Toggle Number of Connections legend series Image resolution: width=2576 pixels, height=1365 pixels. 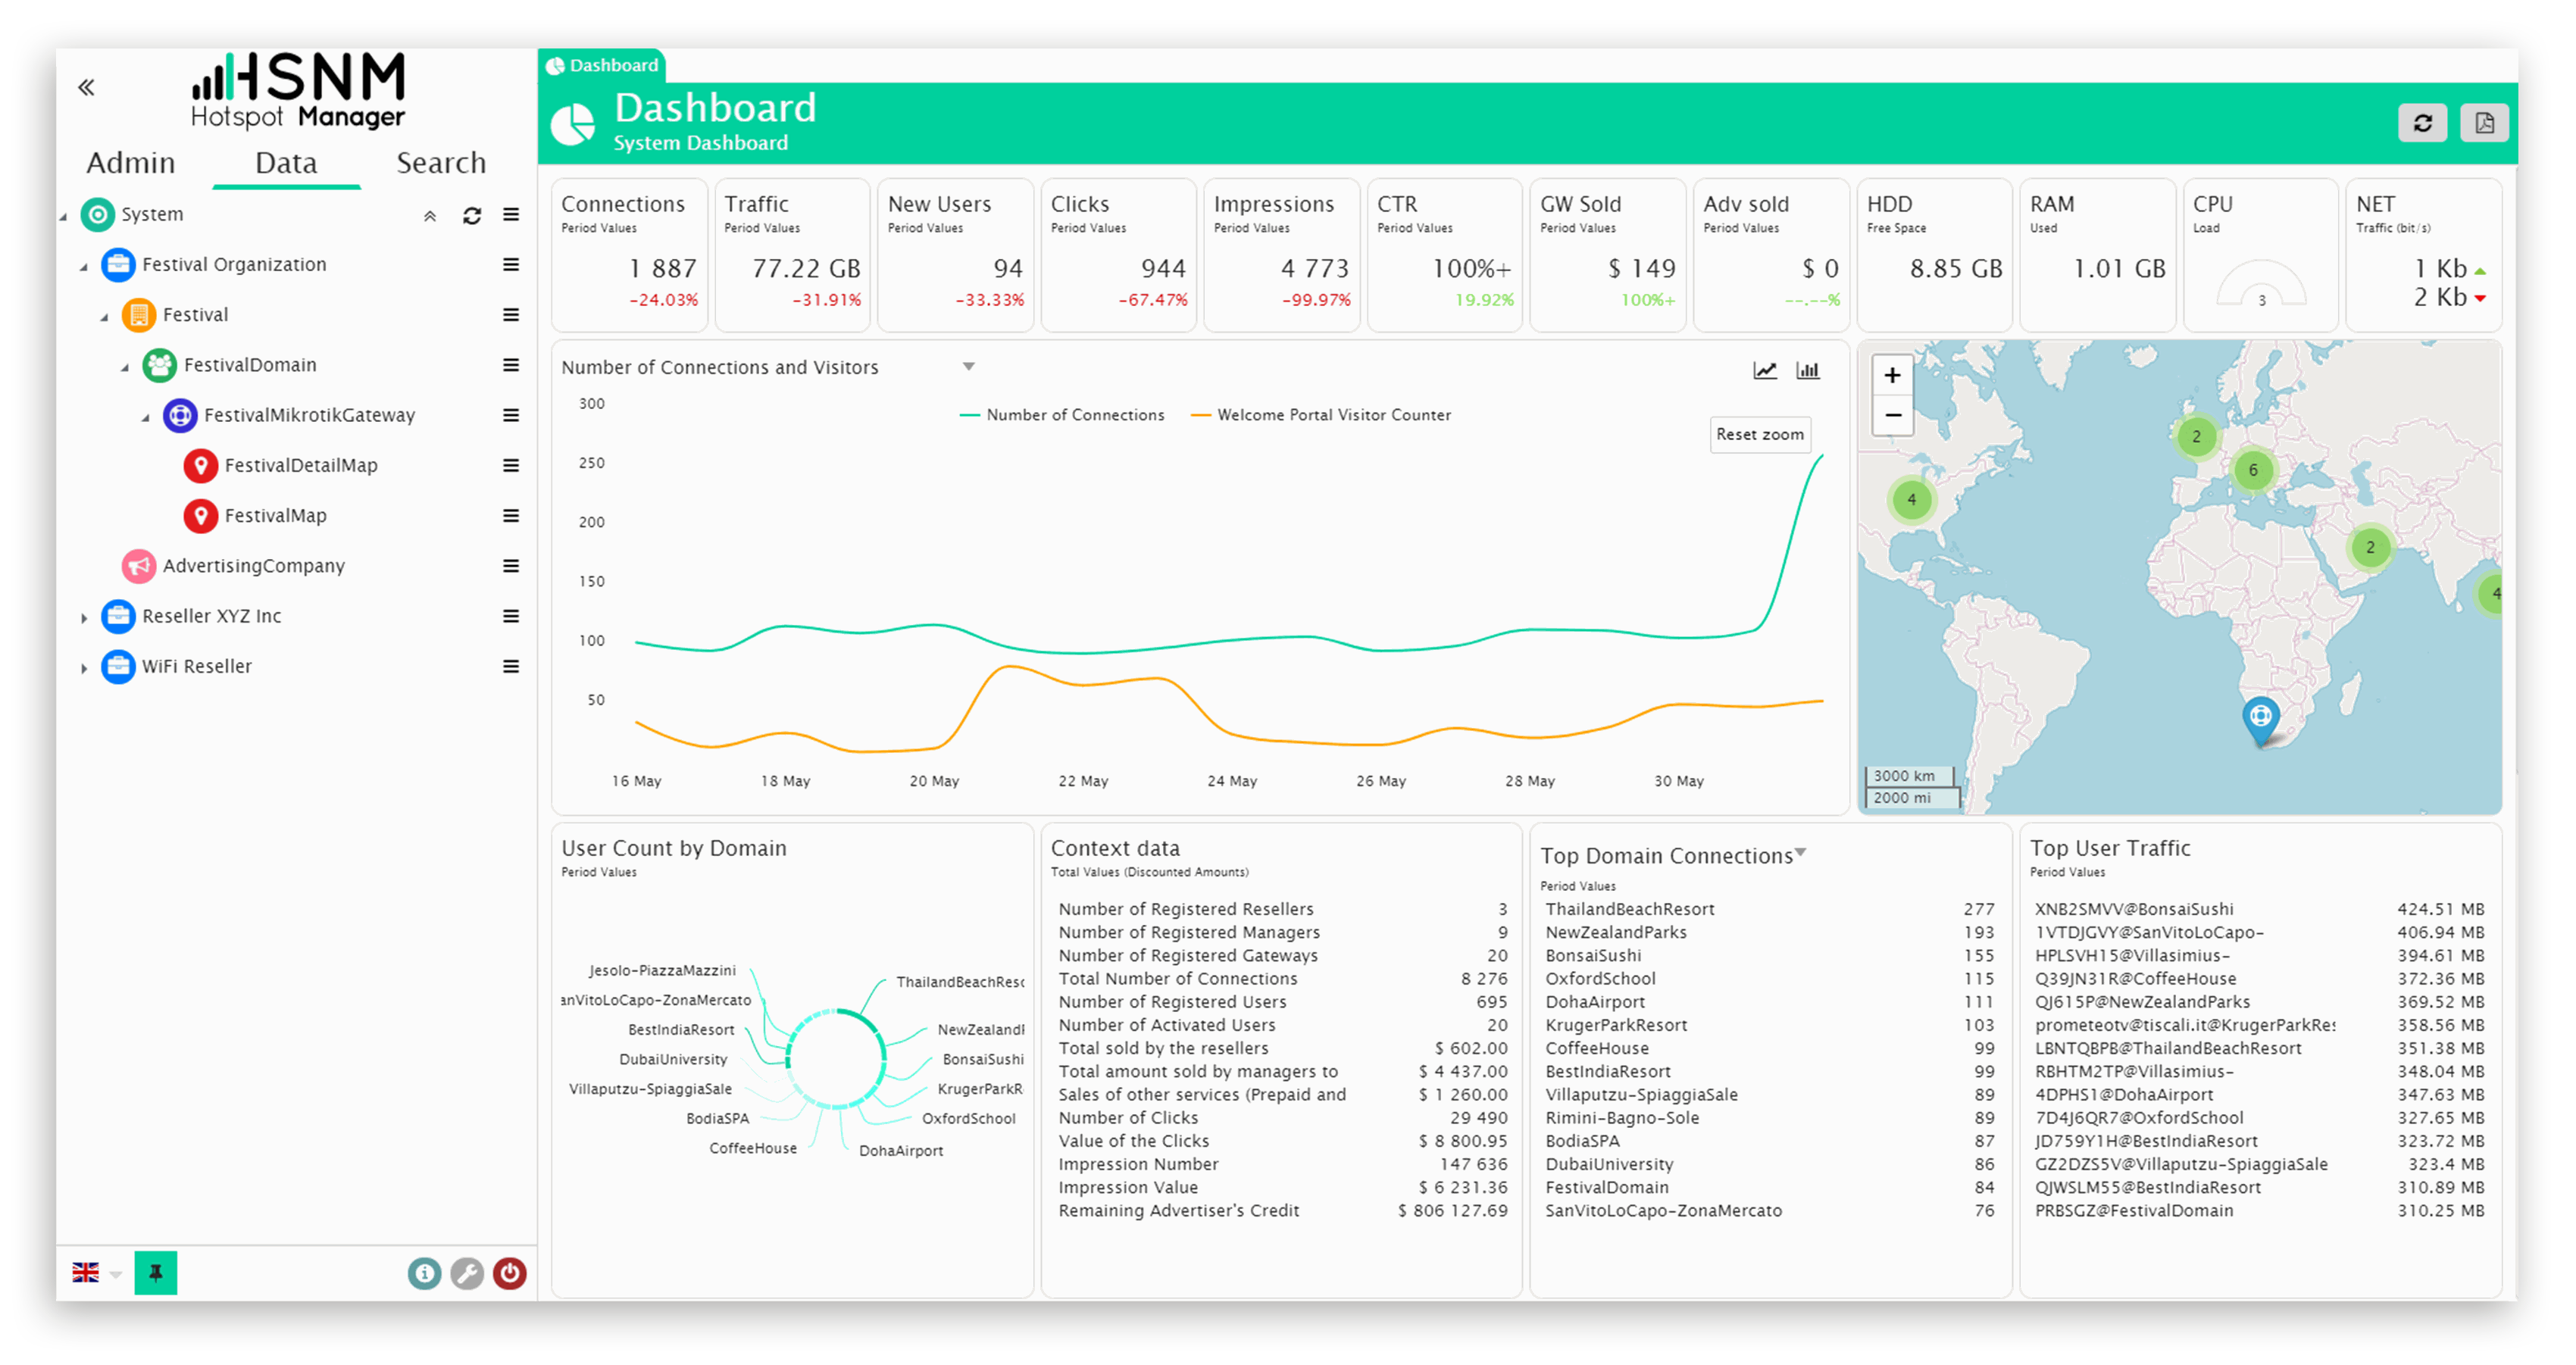coord(1074,415)
